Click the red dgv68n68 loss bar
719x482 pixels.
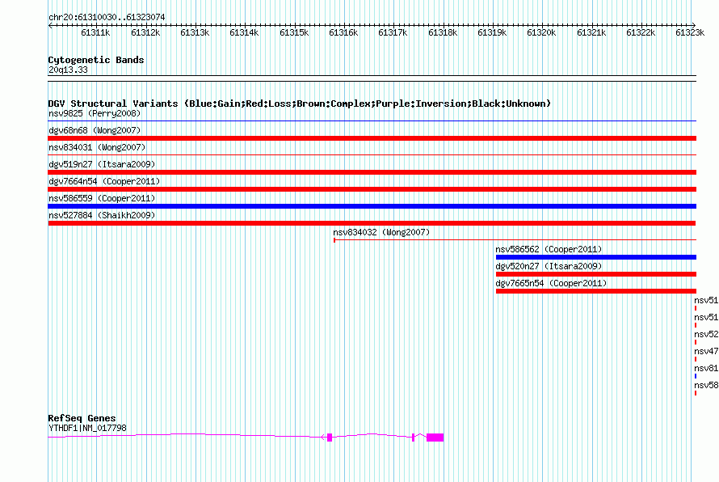372,138
